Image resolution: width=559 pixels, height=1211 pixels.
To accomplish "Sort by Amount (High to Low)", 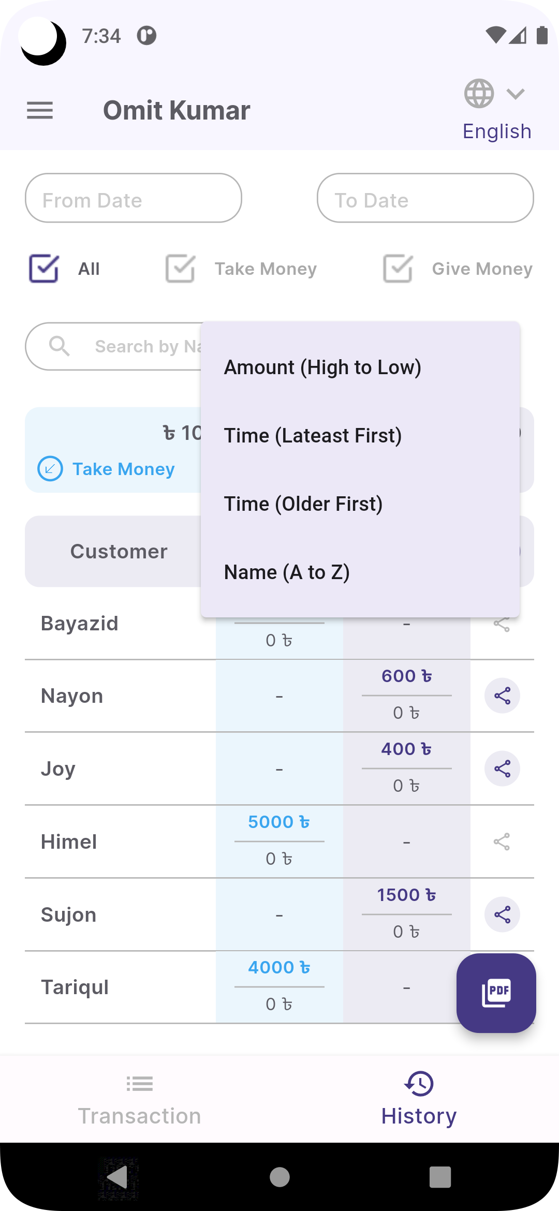I will pos(322,367).
